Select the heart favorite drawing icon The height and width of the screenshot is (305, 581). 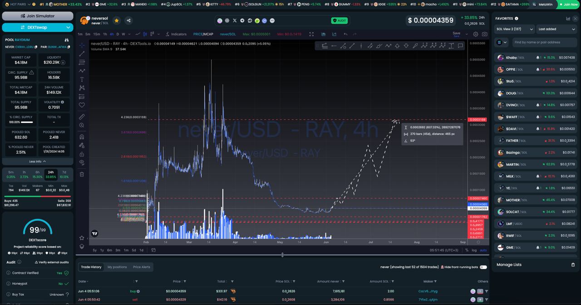82,105
